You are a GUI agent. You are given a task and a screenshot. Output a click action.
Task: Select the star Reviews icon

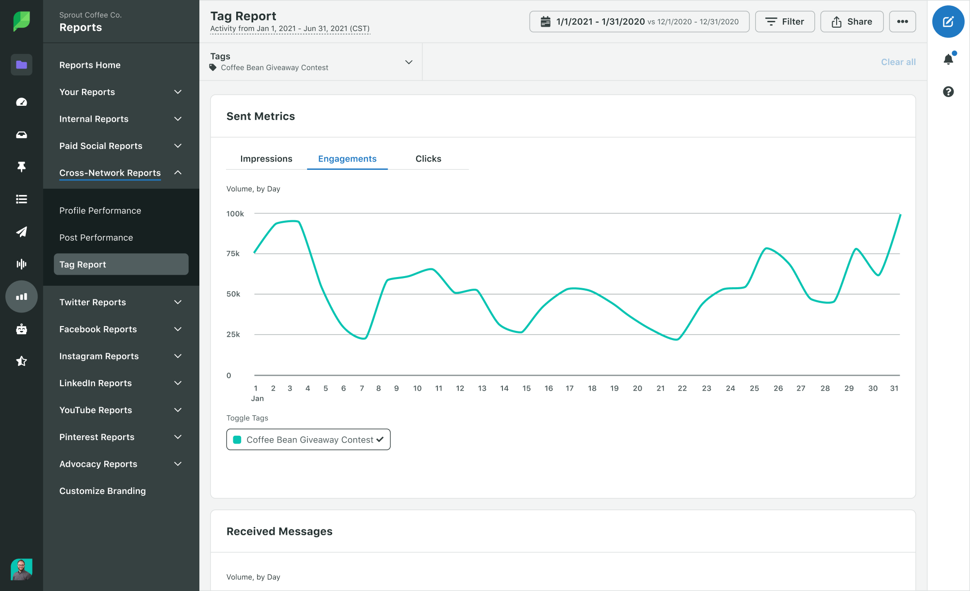click(21, 361)
